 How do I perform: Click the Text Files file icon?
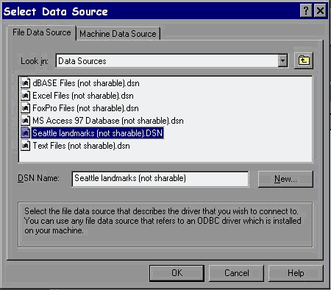(x=25, y=146)
